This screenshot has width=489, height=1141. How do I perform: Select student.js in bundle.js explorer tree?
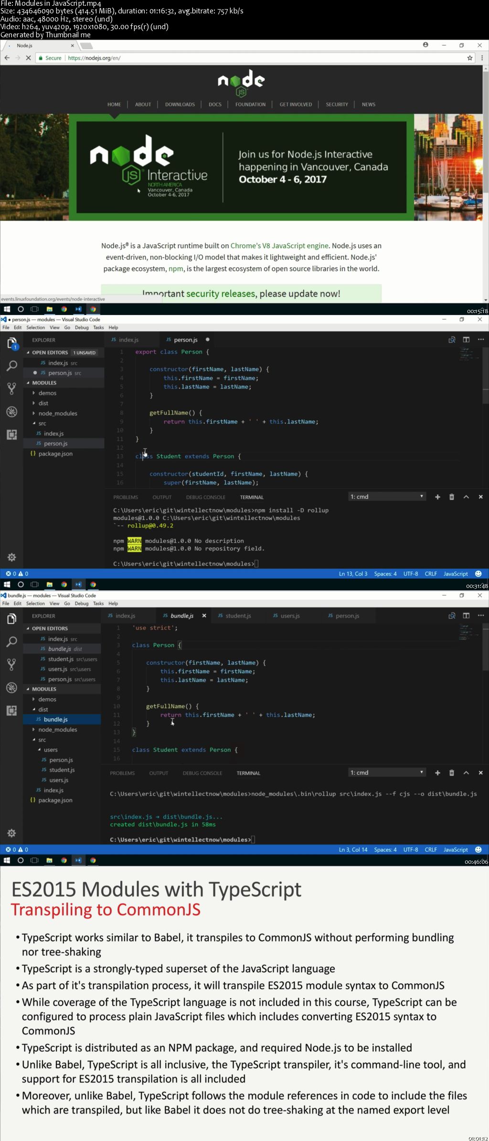62,770
